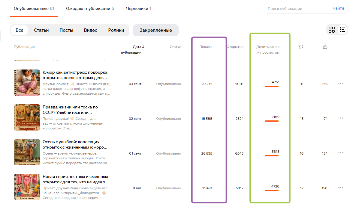Open more options for 01 сент publication
The width and height of the screenshot is (353, 207).
click(341, 153)
